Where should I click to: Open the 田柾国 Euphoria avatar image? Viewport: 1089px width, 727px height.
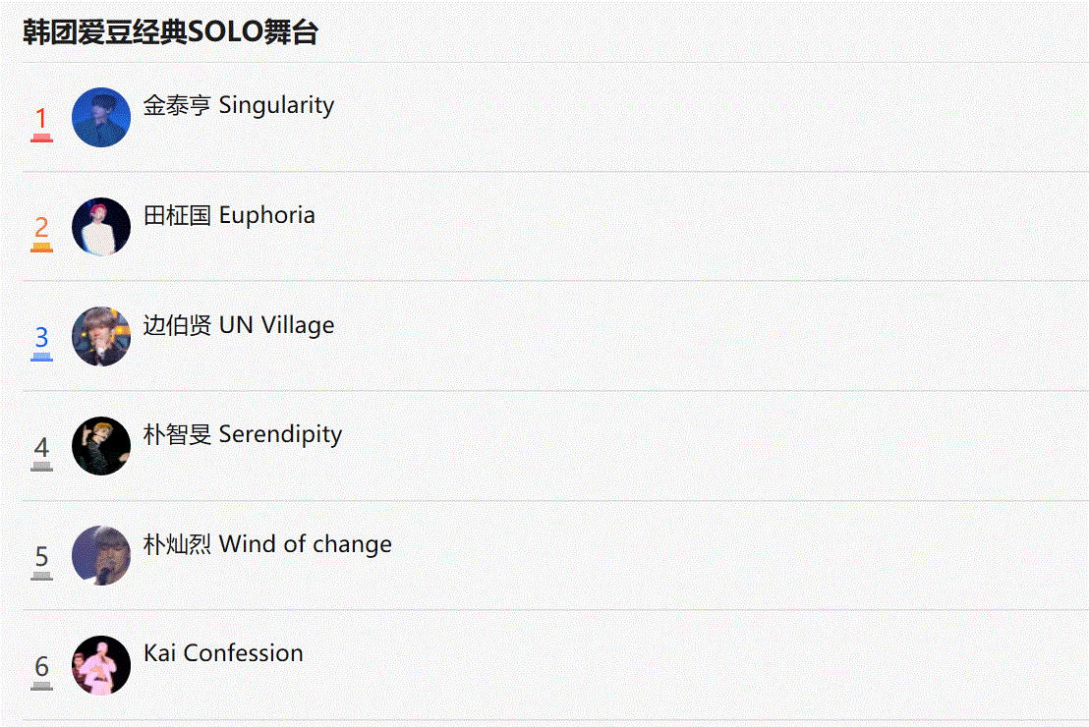[x=101, y=227]
